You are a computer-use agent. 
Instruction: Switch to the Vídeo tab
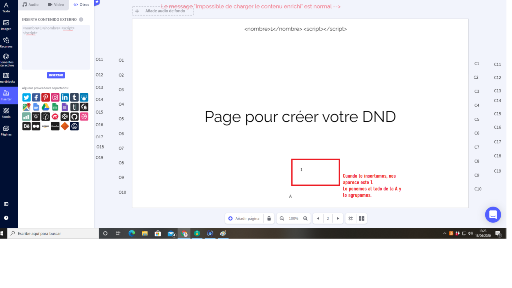(x=56, y=4)
